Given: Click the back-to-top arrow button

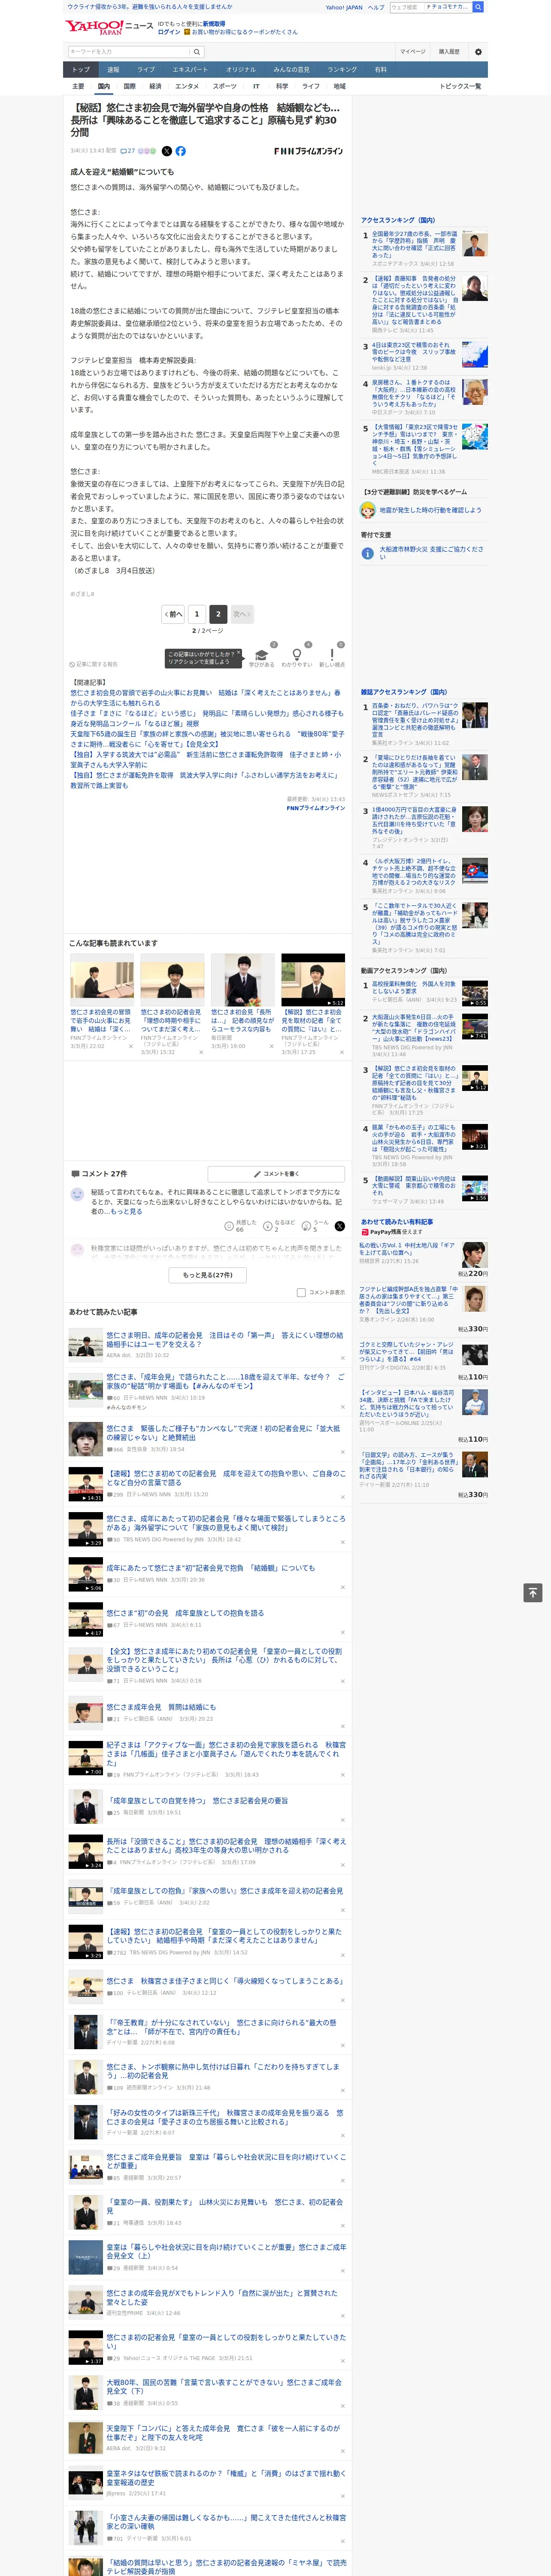Looking at the screenshot, I should point(533,1592).
